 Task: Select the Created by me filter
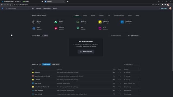point(46,64)
